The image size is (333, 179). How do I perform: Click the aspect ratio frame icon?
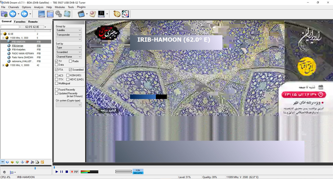(12, 172)
